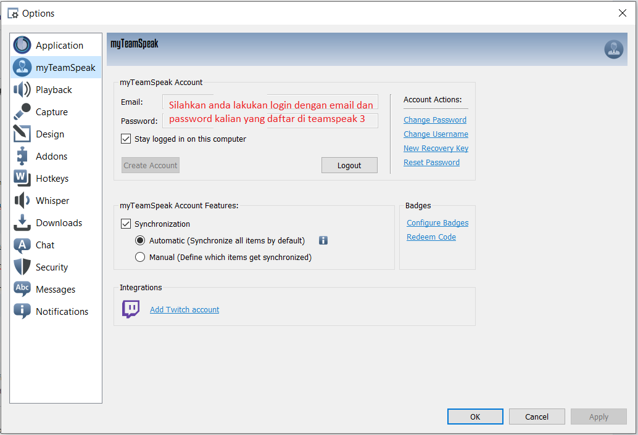The height and width of the screenshot is (435, 638).
Task: Click the Messages Abc bubble icon
Action: tap(22, 289)
